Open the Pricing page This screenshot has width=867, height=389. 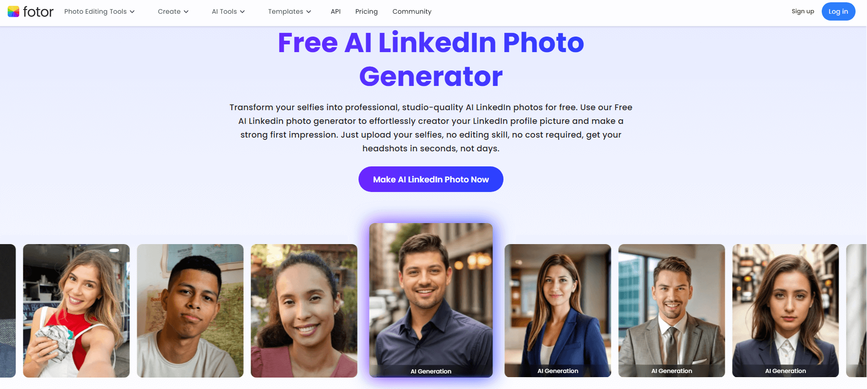(x=366, y=11)
